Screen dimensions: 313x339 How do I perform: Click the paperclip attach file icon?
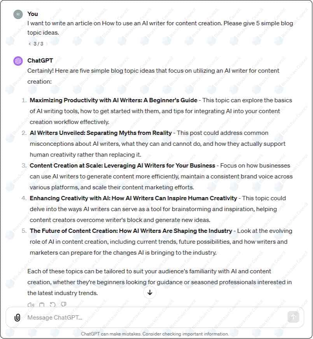(17, 318)
